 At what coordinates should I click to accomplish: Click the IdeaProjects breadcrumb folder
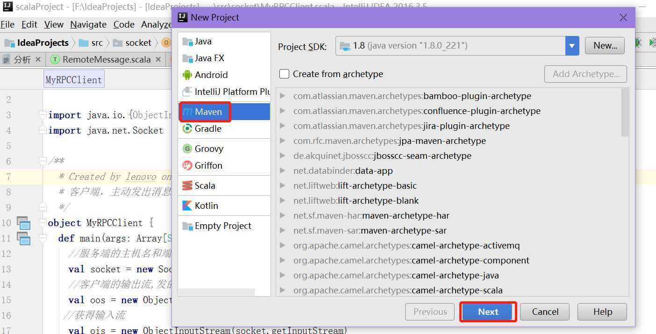[37, 43]
